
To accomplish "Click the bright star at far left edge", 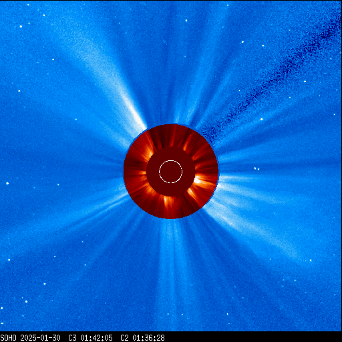I will click(x=7, y=184).
